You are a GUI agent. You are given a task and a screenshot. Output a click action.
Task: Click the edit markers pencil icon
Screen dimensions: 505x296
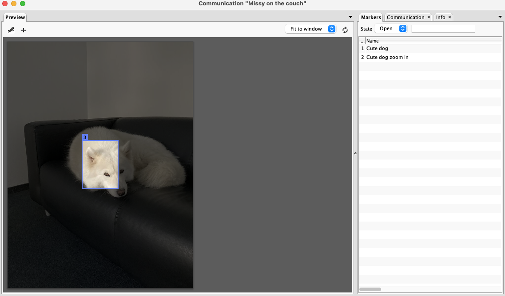coord(11,30)
